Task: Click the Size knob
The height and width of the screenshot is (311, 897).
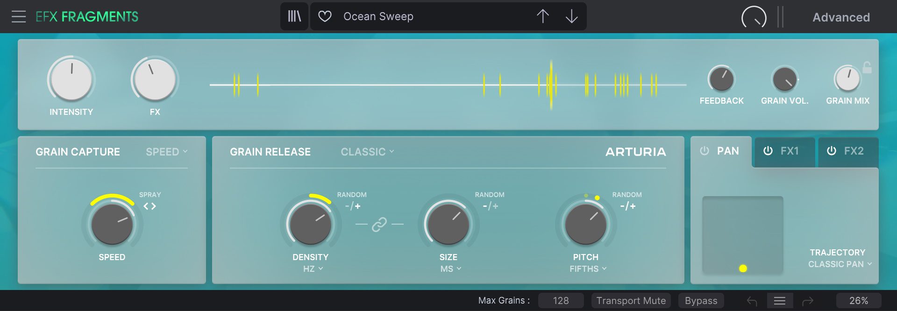Action: point(448,224)
